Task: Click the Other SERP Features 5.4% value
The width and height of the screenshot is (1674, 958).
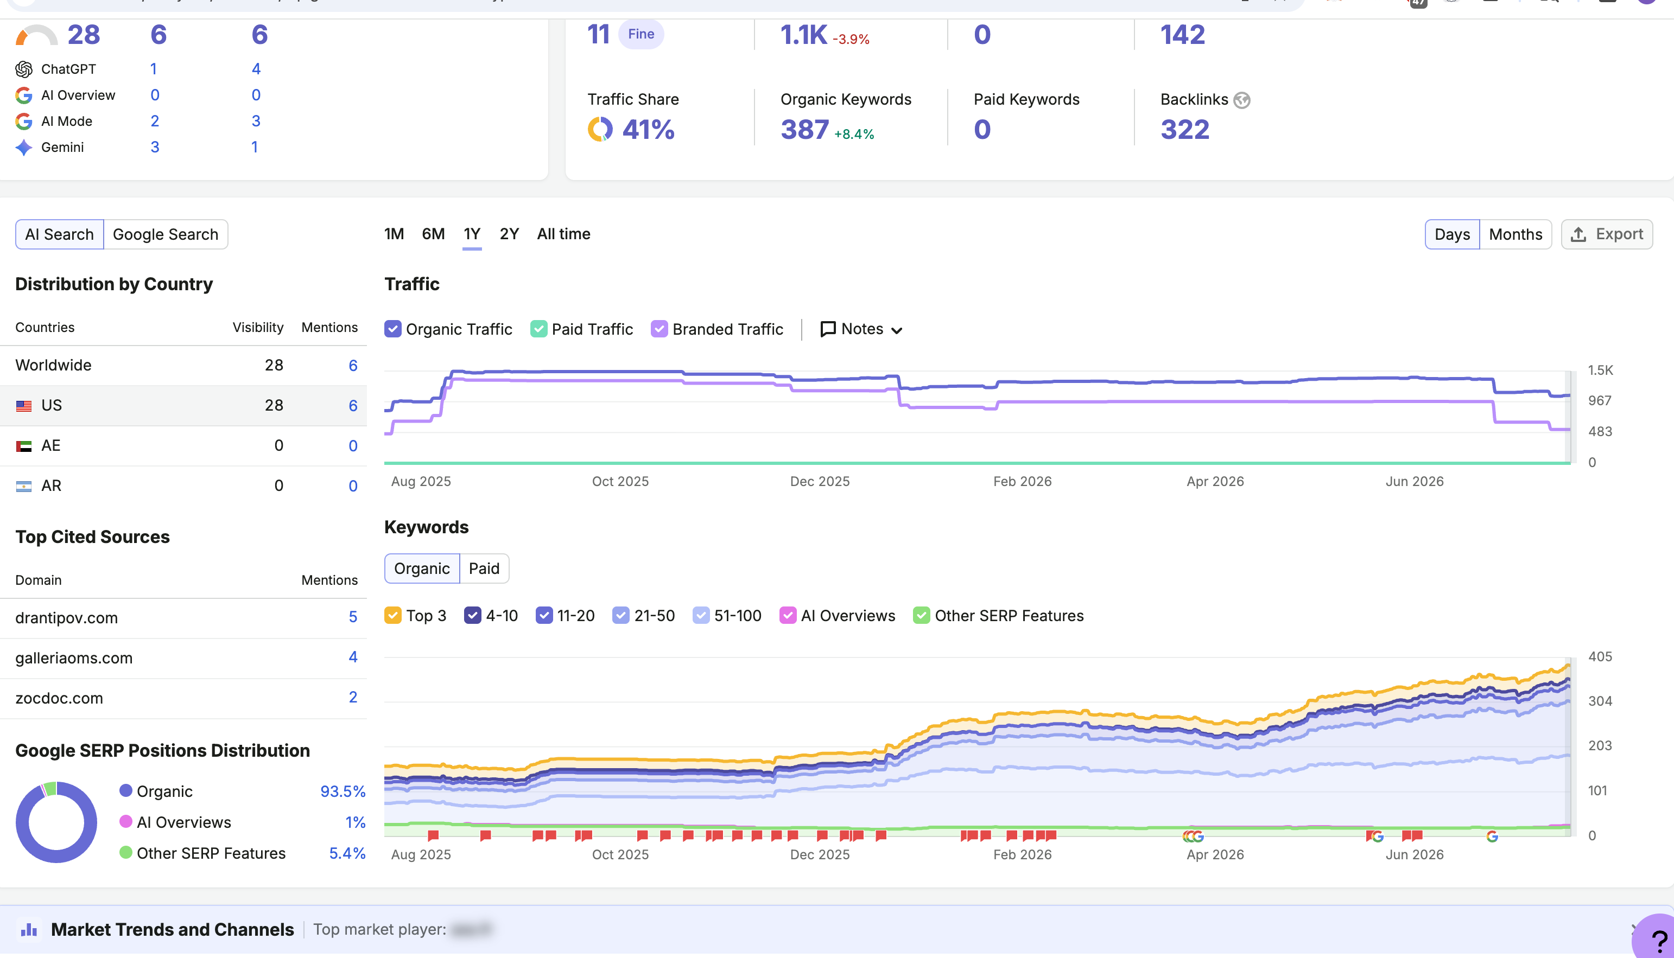Action: (347, 853)
